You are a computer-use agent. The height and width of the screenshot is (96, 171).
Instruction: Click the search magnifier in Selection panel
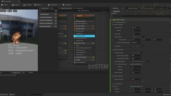(112, 16)
